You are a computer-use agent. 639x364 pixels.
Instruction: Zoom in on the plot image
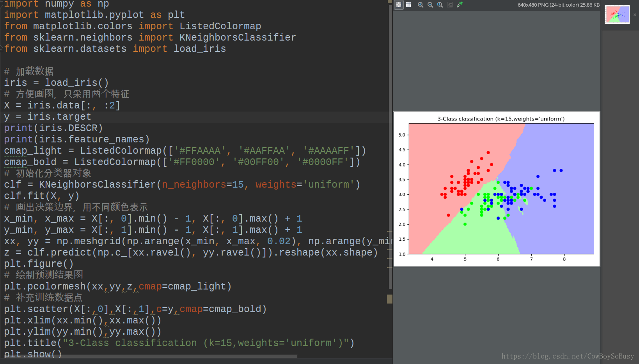(x=421, y=5)
